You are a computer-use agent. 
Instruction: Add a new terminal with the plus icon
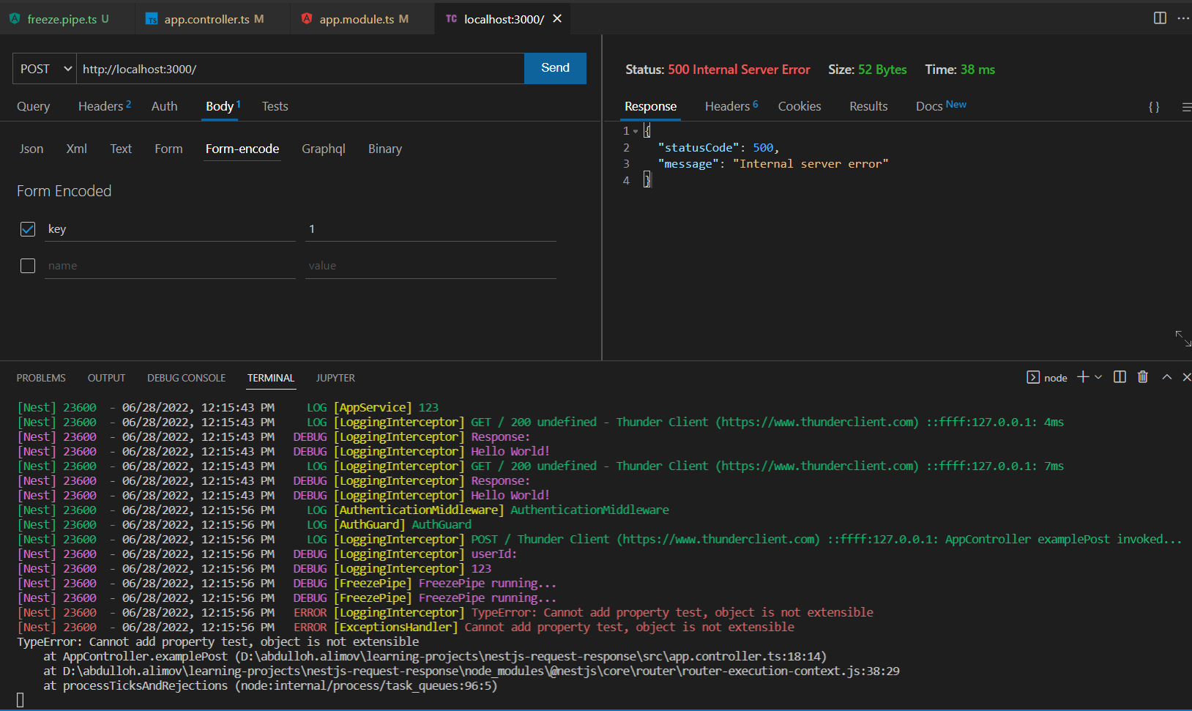pyautogui.click(x=1083, y=377)
